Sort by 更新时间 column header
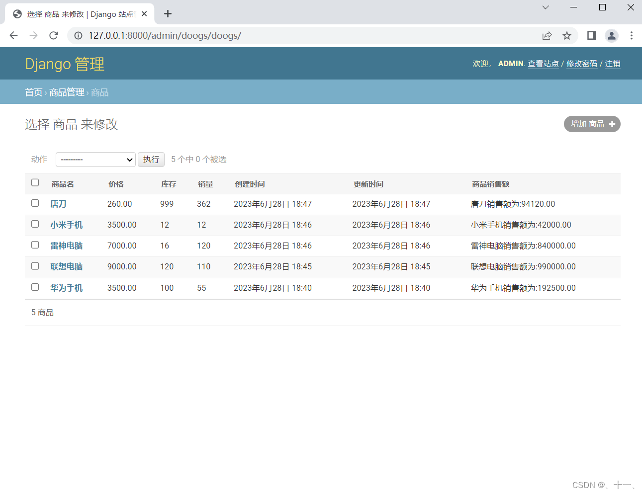The width and height of the screenshot is (642, 494). (368, 184)
